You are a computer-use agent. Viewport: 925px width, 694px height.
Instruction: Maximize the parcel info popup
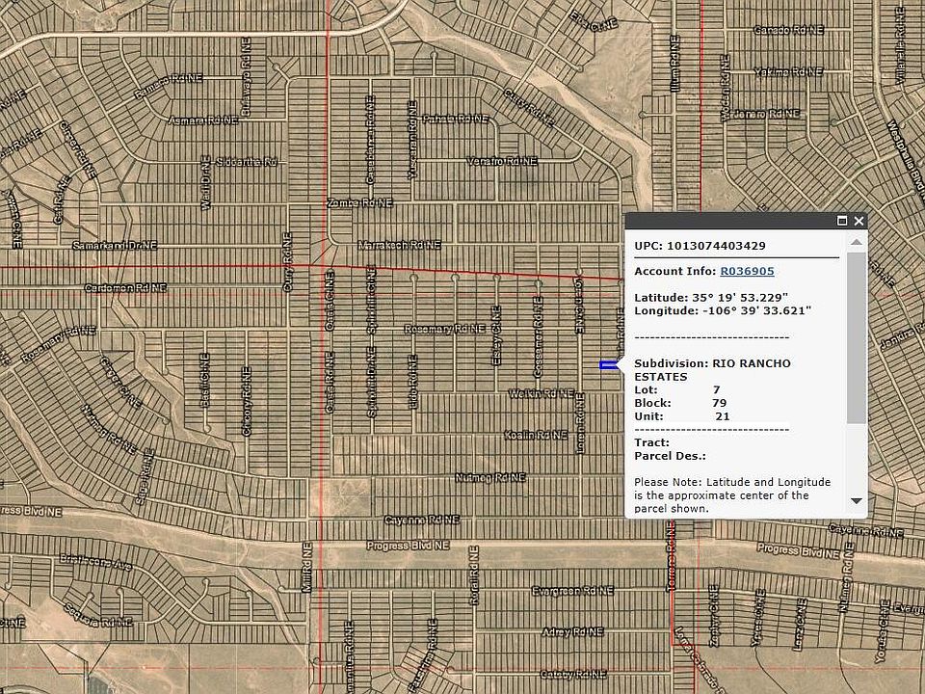point(842,221)
